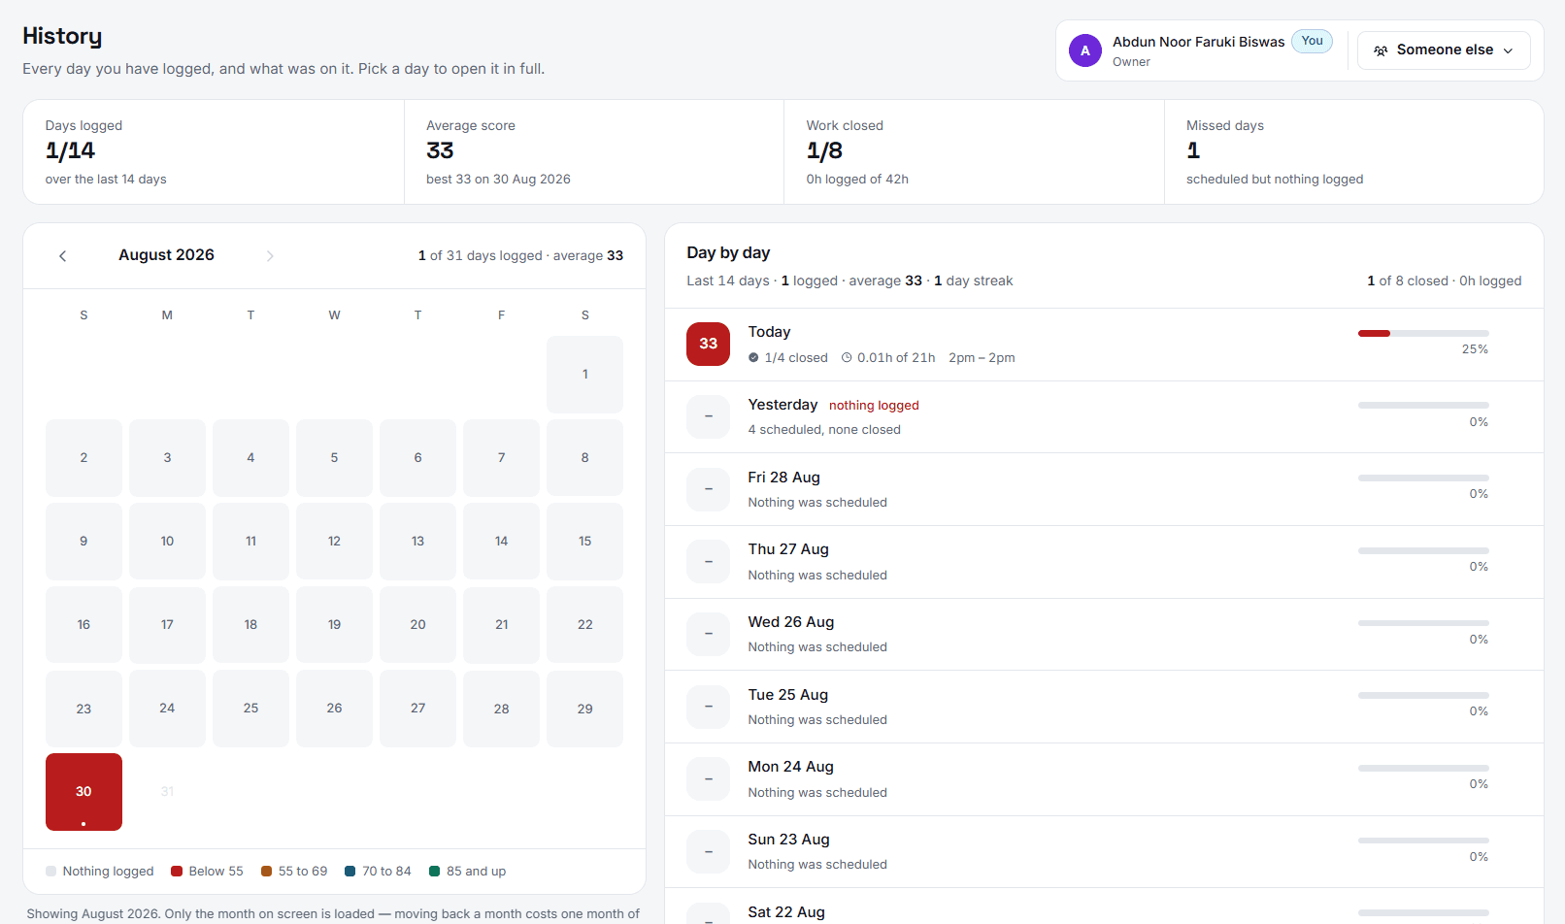Viewport: 1565px width, 924px height.
Task: Click the Yesterday 0% progress bar
Action: pos(1423,406)
